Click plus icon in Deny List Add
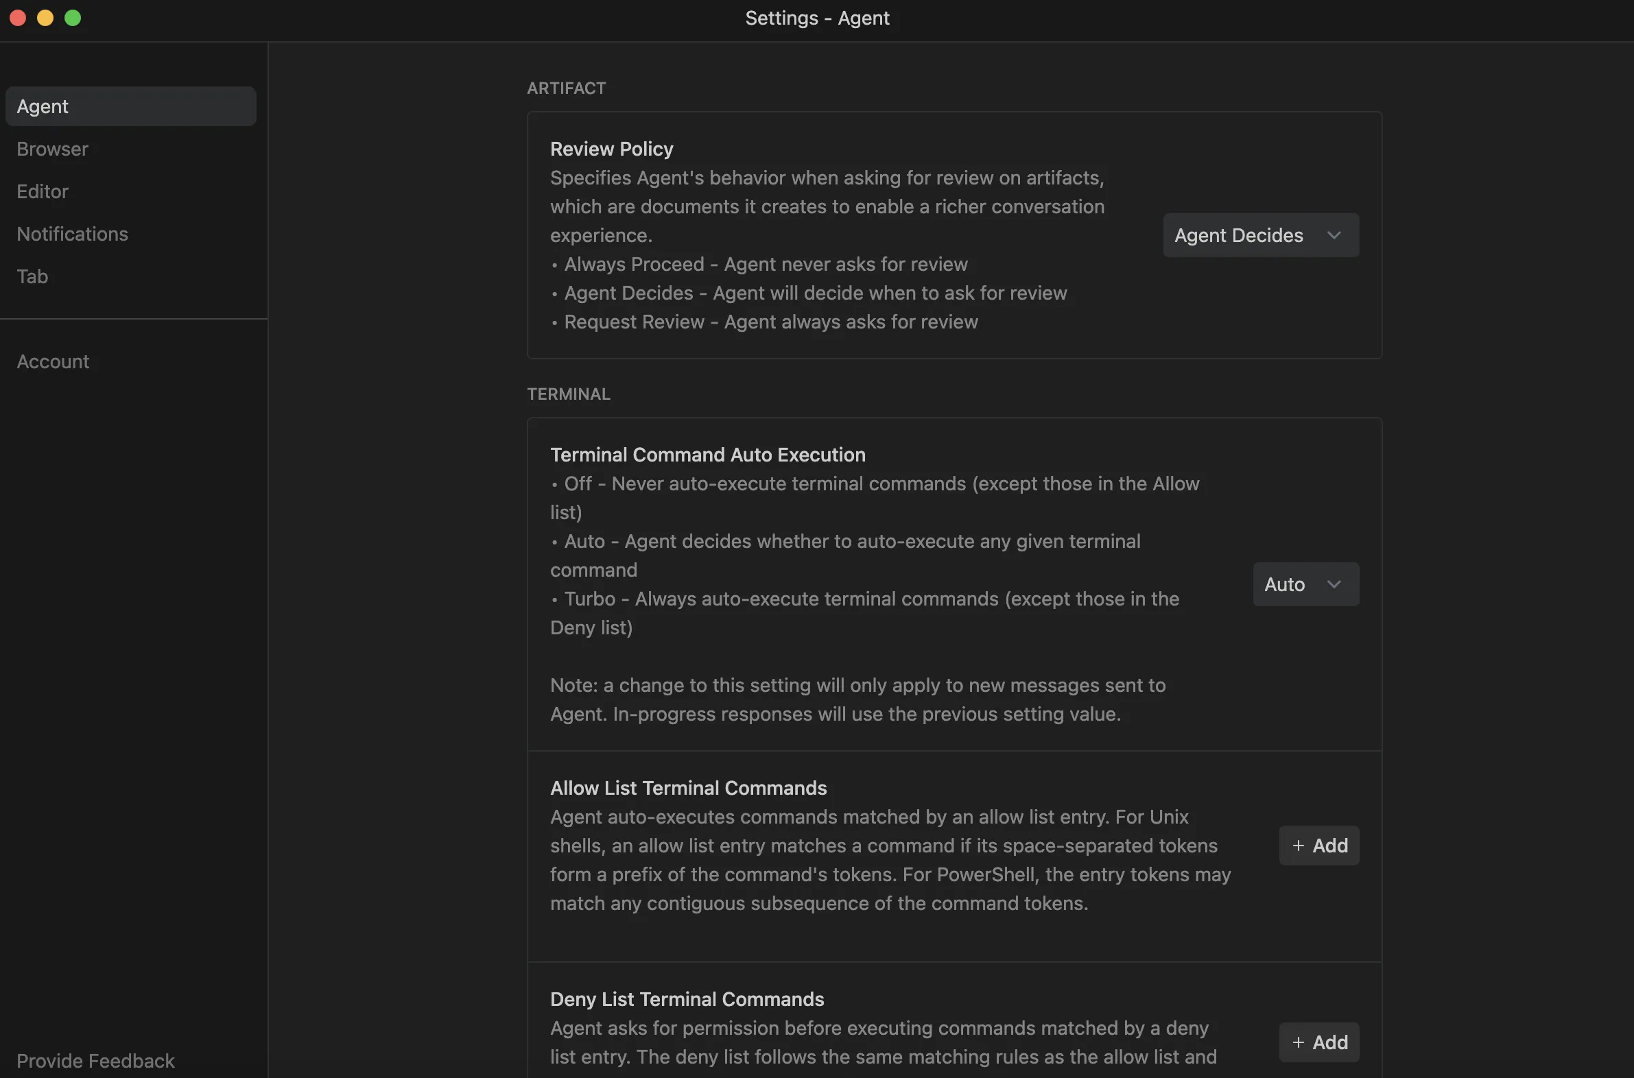This screenshot has height=1078, width=1634. point(1298,1042)
